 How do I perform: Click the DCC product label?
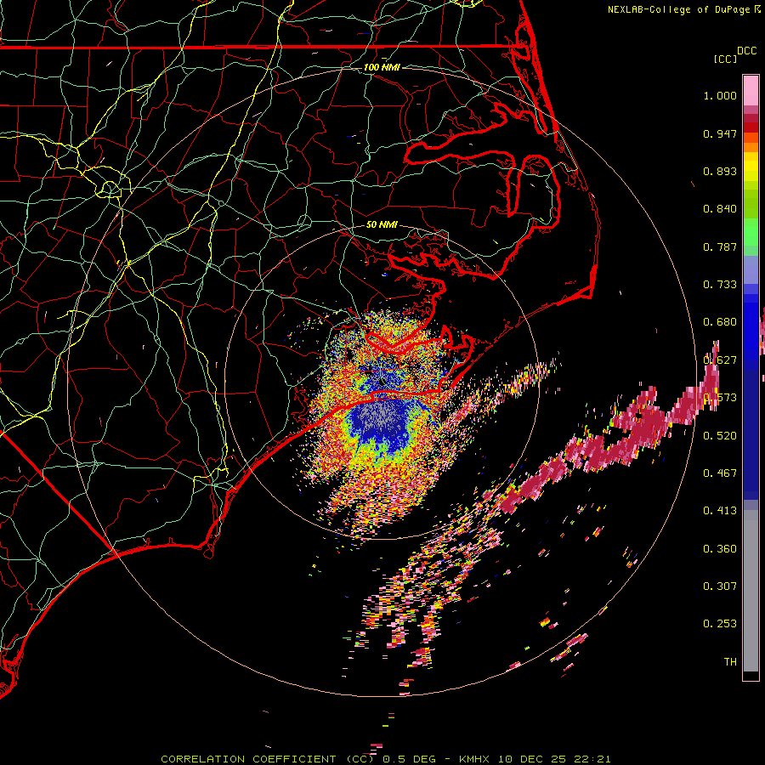click(x=746, y=51)
